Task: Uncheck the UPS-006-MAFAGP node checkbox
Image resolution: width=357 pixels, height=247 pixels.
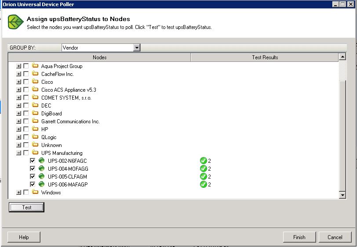Action: [33, 184]
